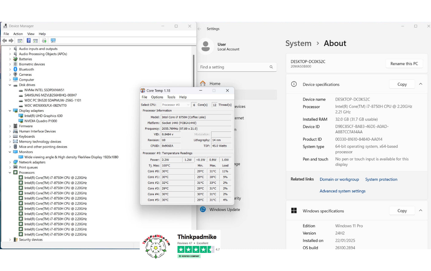This screenshot has width=431, height=271.
Task: Click the Mice and other pointing devices icon
Action: [x=16, y=147]
